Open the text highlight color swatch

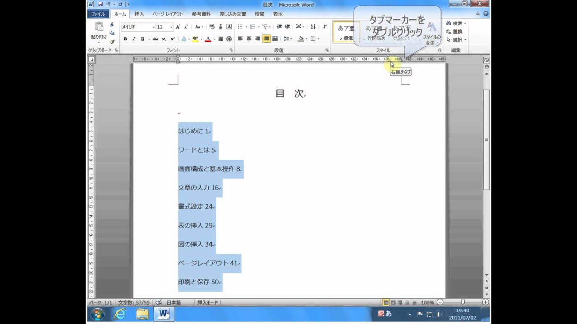[195, 39]
